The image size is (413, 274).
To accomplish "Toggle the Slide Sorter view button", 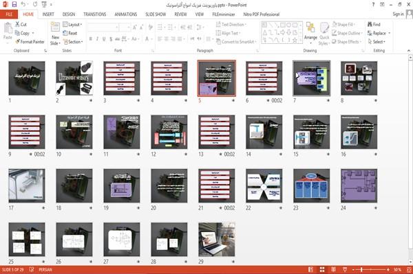I will [x=322, y=269].
